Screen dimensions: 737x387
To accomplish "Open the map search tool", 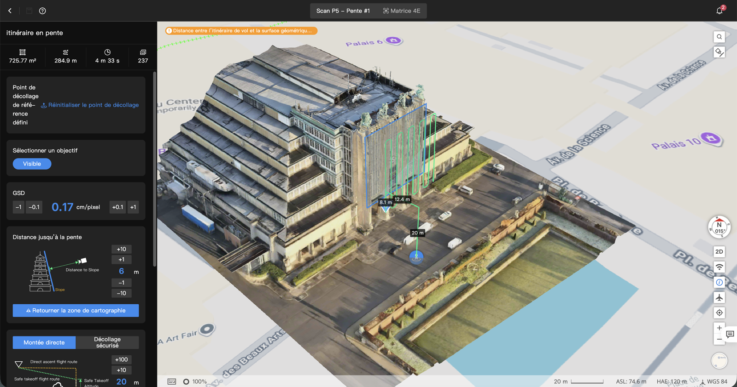I will coord(719,37).
